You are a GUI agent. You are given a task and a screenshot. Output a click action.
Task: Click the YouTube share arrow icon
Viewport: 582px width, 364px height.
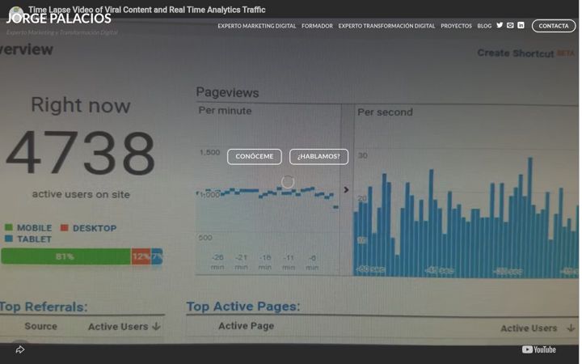click(x=20, y=349)
